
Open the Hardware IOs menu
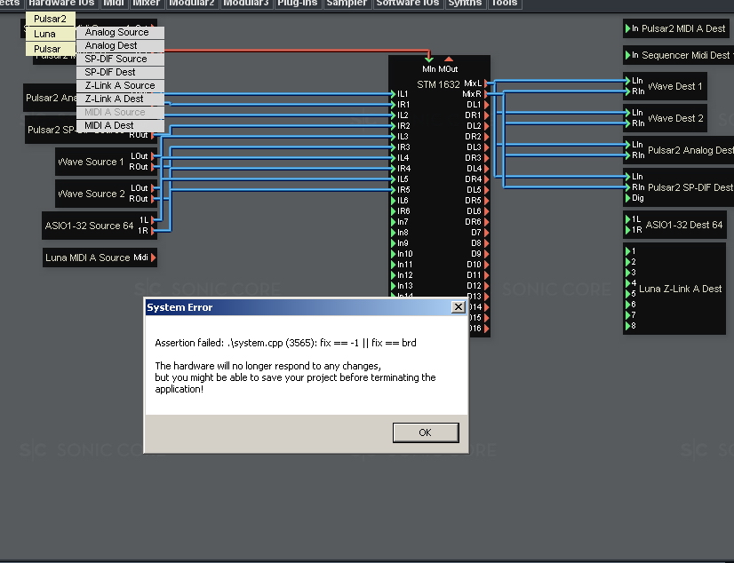tap(61, 4)
